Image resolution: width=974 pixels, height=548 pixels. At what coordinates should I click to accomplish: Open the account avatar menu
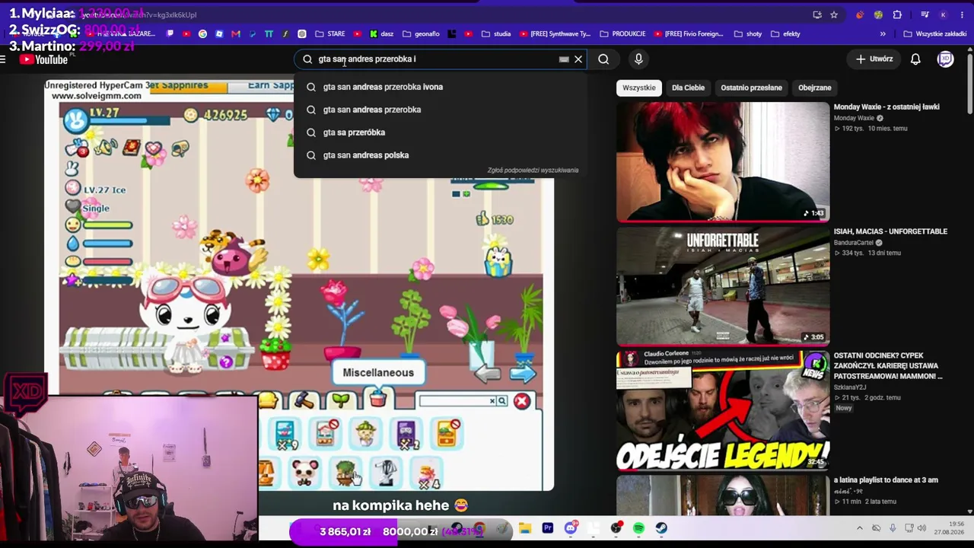point(945,59)
